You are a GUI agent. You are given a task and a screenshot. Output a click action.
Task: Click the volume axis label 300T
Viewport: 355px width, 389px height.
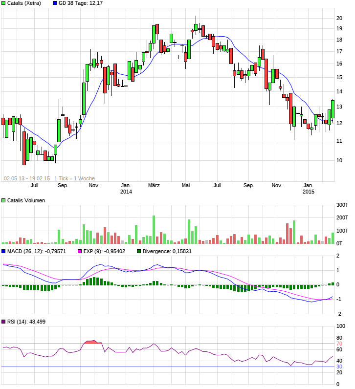[342, 205]
